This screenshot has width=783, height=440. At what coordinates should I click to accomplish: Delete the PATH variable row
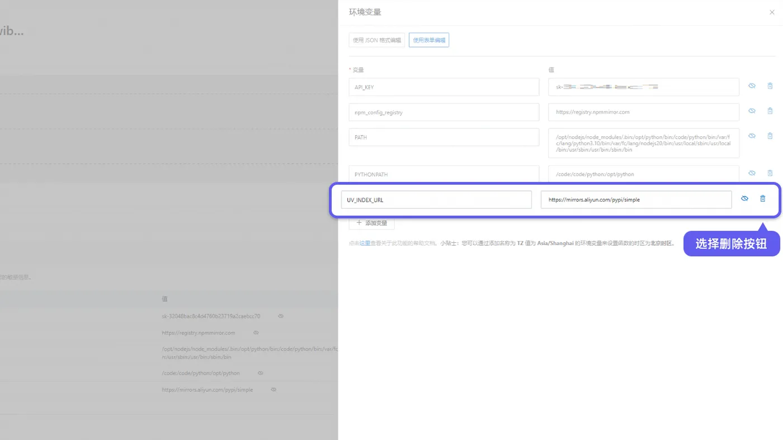(x=770, y=136)
